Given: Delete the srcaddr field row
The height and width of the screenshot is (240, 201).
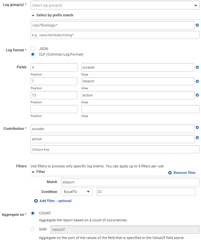Looking at the screenshot, I should (x=197, y=67).
